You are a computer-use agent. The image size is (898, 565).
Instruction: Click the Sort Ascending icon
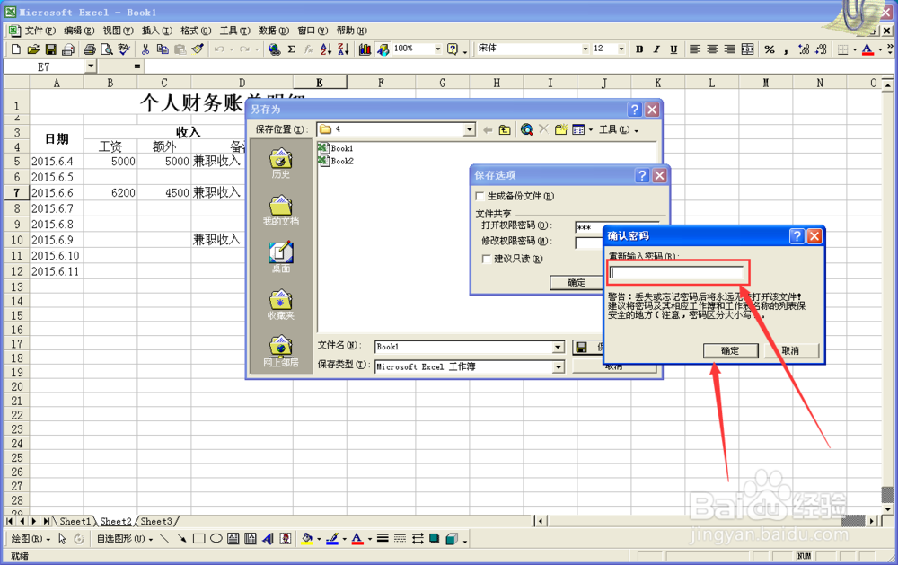[326, 49]
